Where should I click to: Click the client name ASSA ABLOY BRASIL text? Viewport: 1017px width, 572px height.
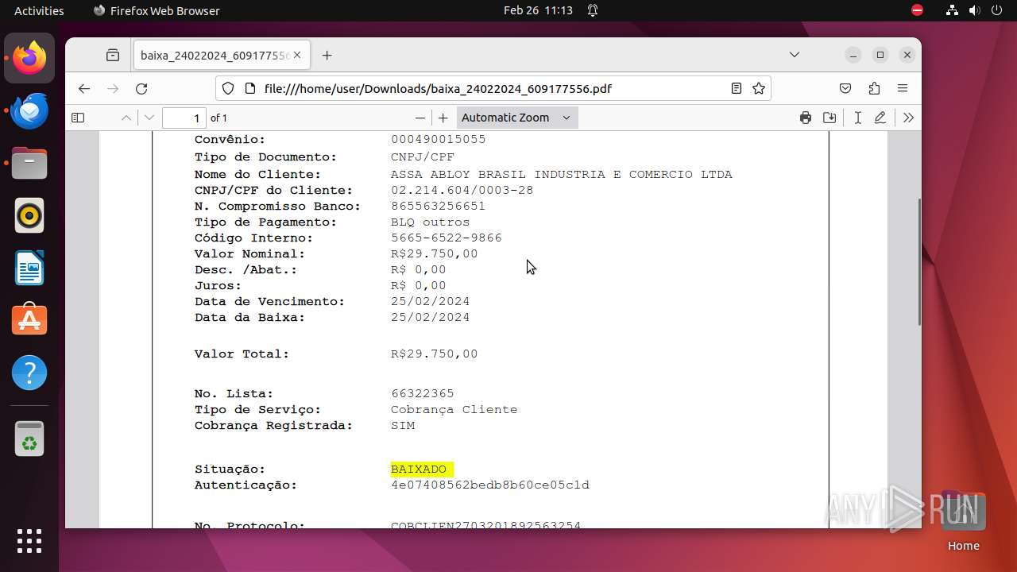tap(561, 174)
